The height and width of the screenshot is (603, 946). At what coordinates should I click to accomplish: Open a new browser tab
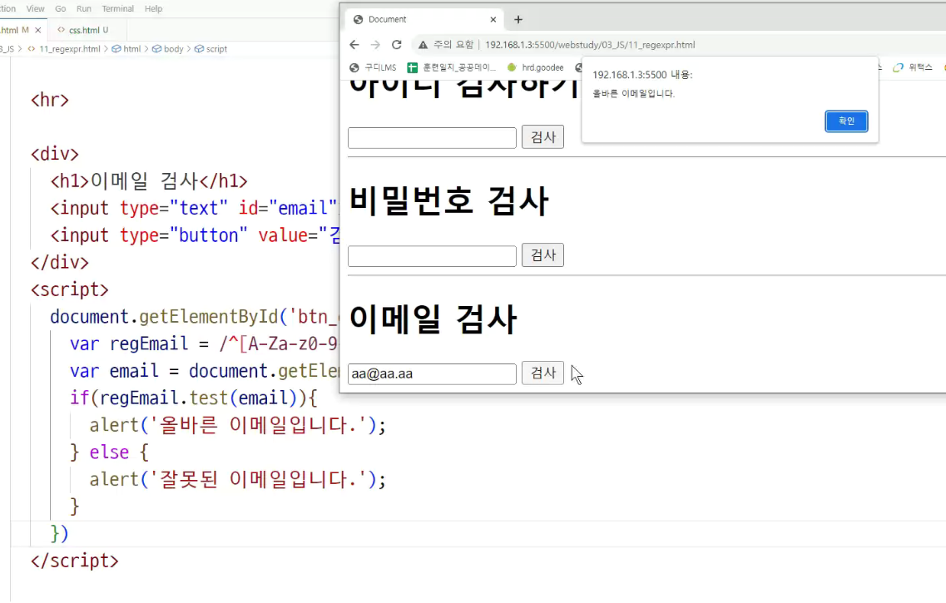(x=518, y=19)
